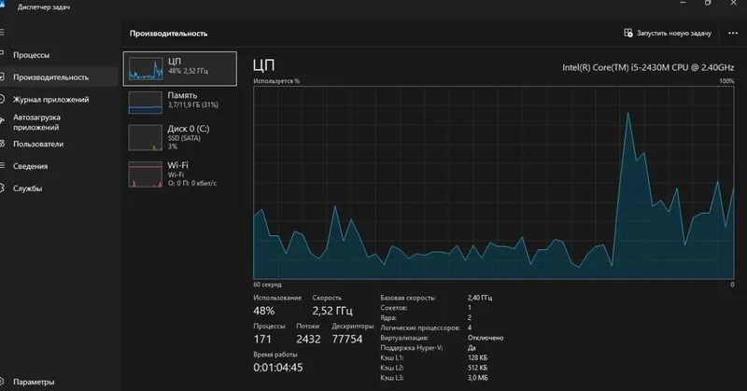Viewport: 747px width, 391px height.
Task: Open the Процессы section in sidebar
Action: (x=57, y=55)
